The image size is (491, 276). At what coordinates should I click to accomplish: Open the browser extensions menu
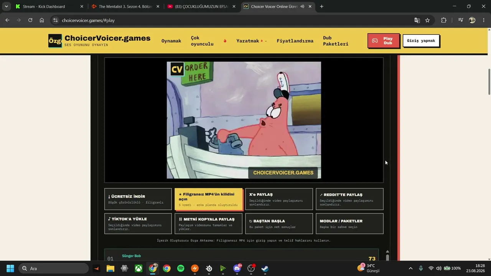(x=444, y=20)
